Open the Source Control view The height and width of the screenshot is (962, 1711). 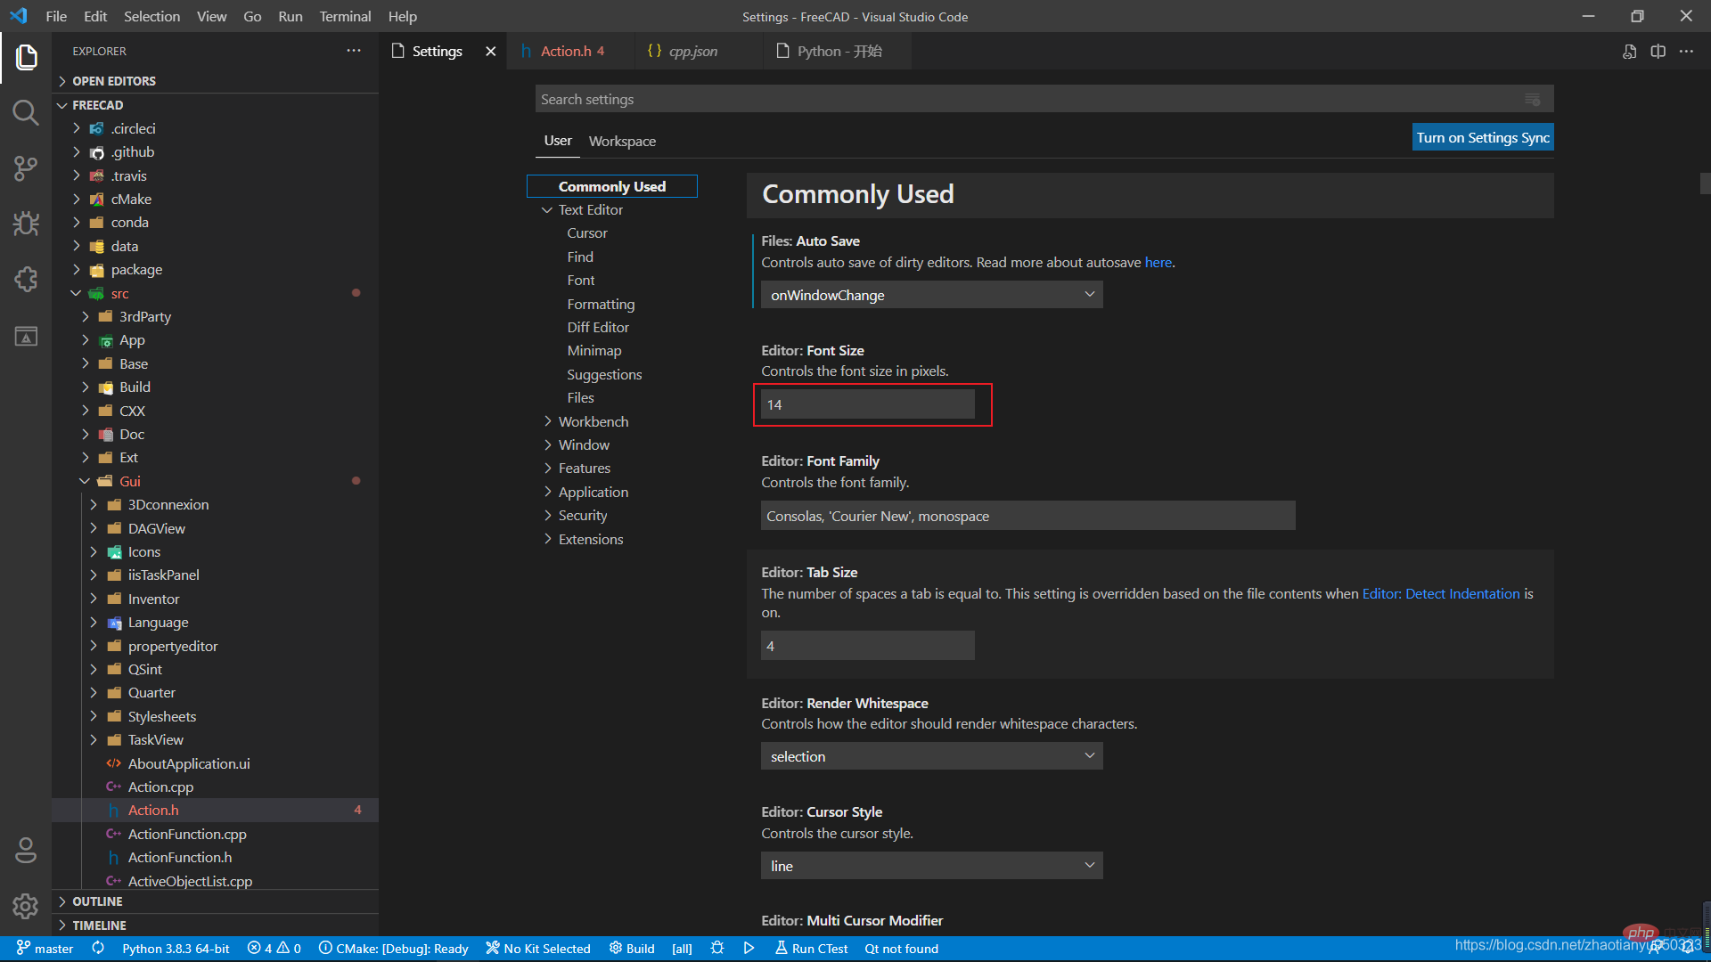[x=26, y=167]
